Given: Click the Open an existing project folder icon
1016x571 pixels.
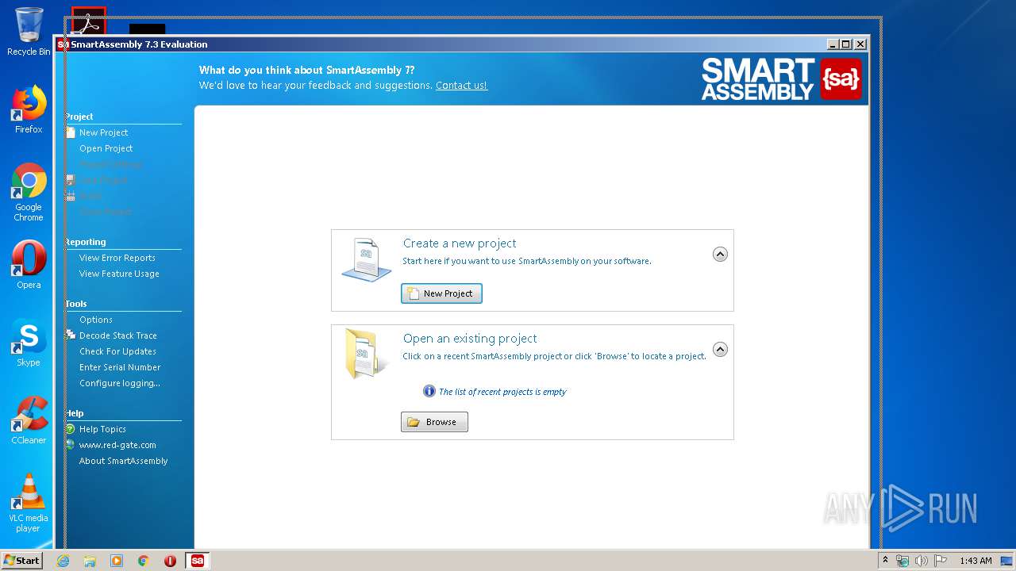Looking at the screenshot, I should click(367, 354).
